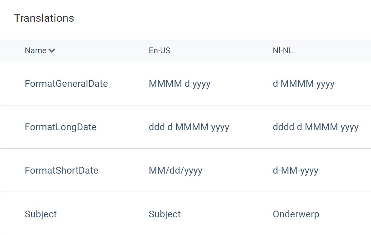Click the Name column header text

pos(36,51)
